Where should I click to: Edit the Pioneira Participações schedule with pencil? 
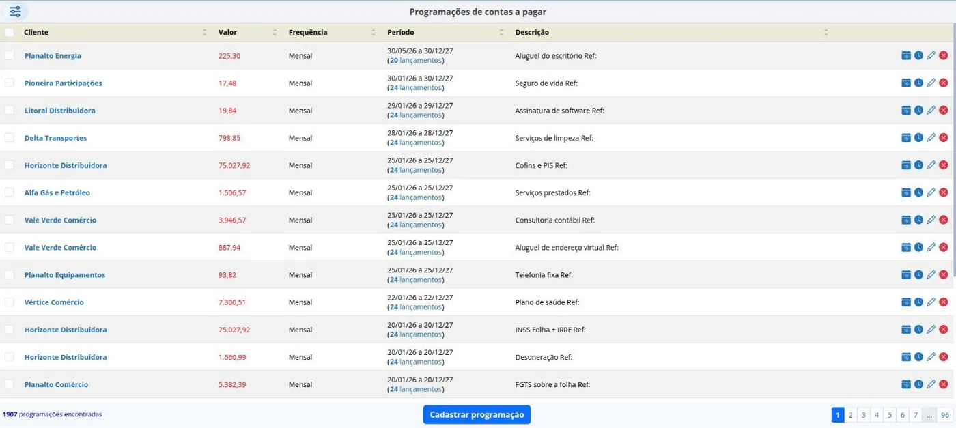click(x=931, y=83)
